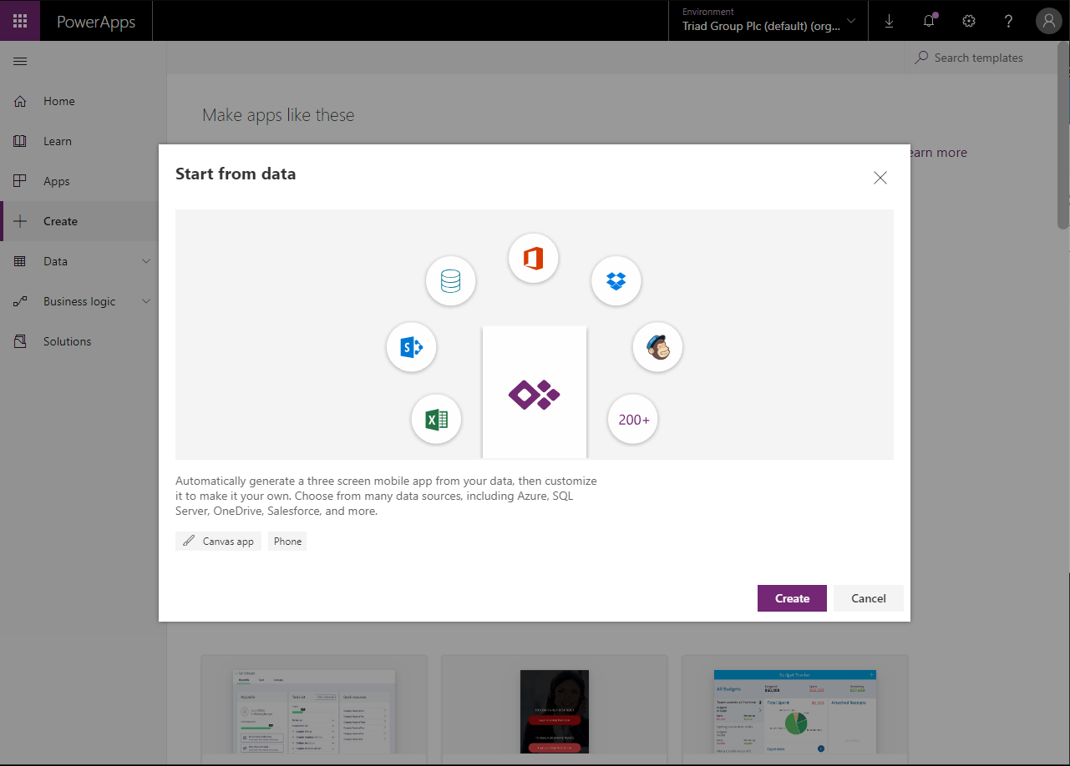Click the PowerApps logo tile
The image size is (1070, 766).
click(535, 392)
